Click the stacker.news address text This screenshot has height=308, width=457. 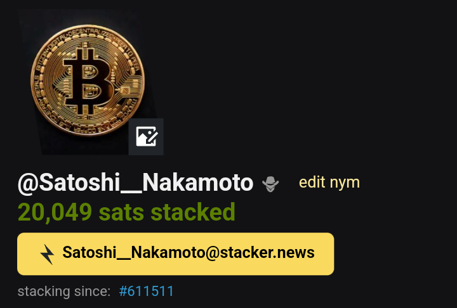coord(189,252)
